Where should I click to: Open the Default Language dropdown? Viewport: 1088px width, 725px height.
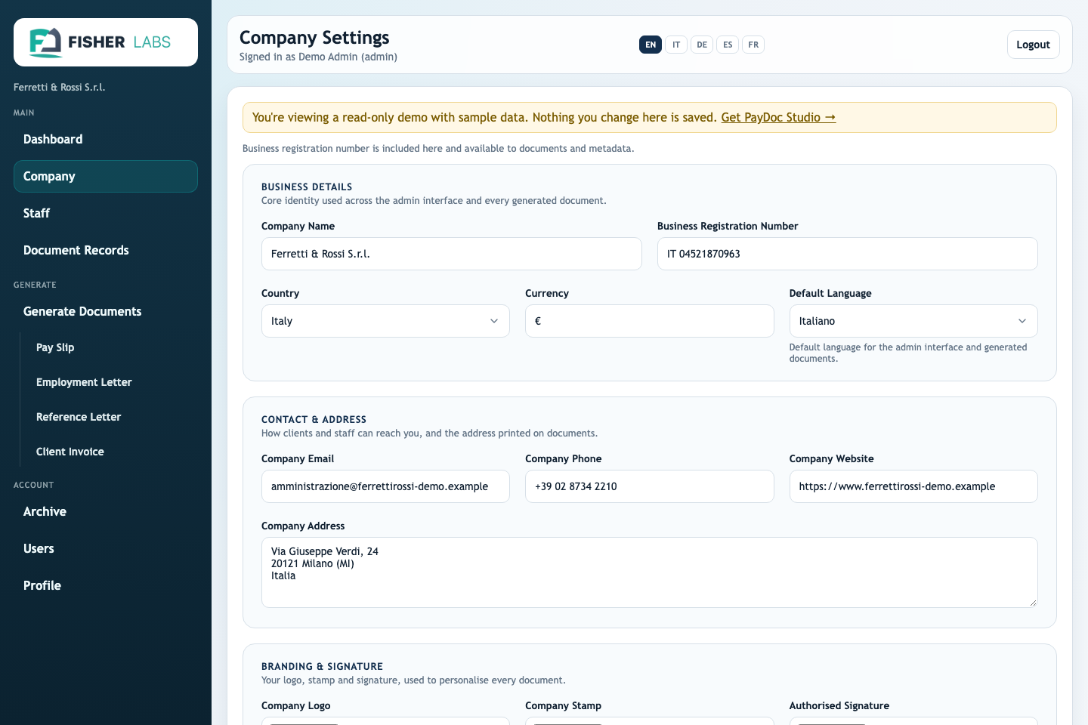pyautogui.click(x=913, y=321)
